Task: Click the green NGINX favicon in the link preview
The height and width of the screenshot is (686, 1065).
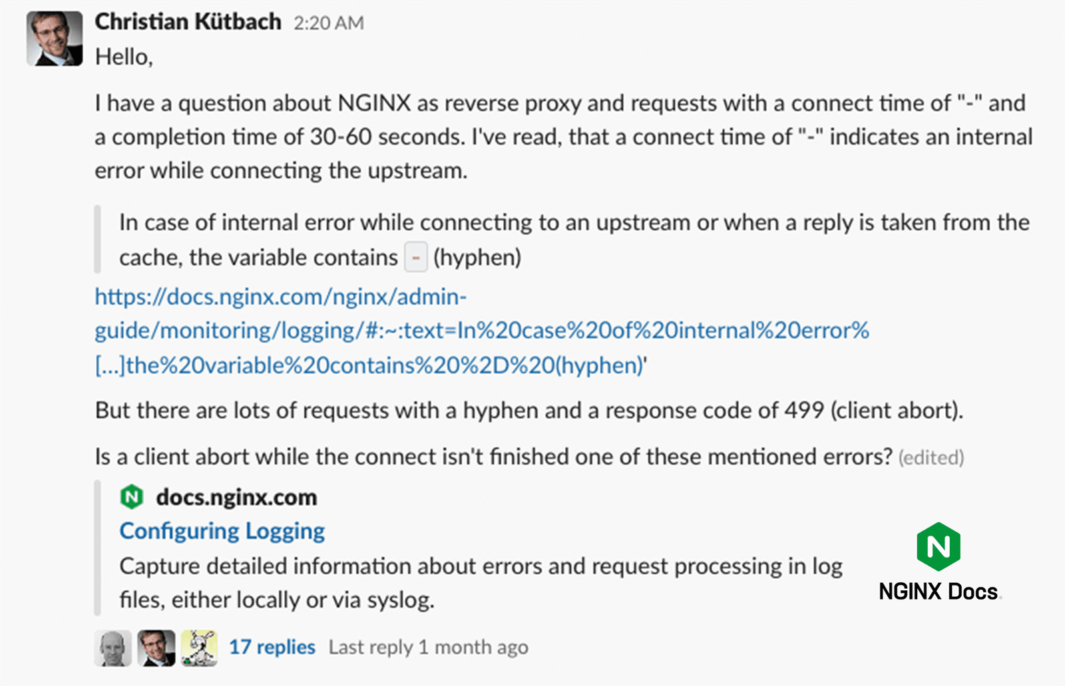Action: [x=132, y=497]
